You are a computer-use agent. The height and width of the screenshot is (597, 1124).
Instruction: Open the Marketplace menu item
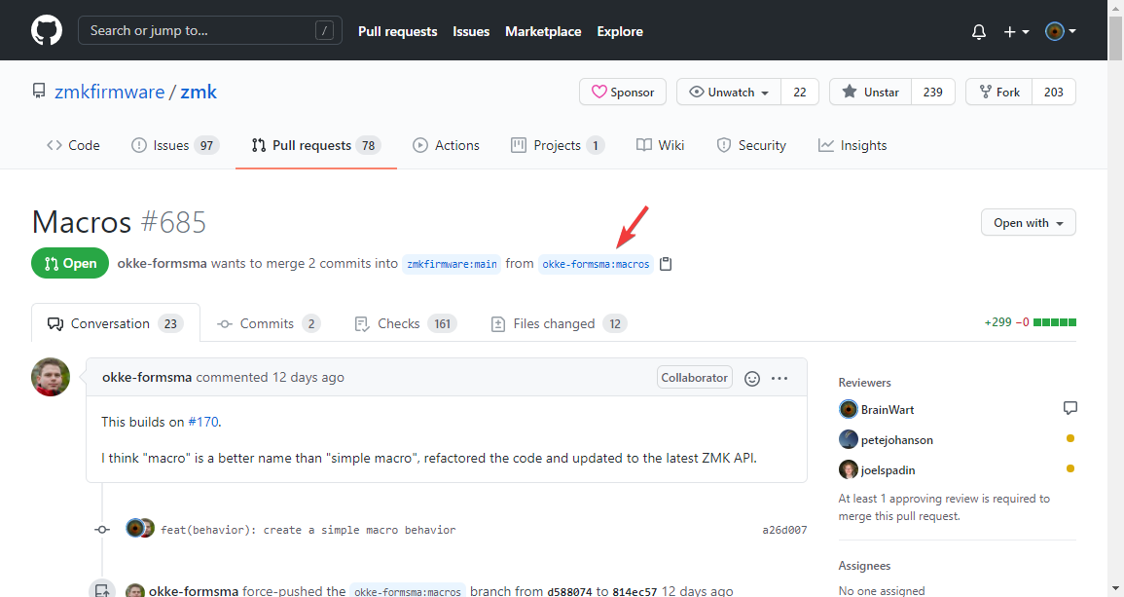point(543,31)
